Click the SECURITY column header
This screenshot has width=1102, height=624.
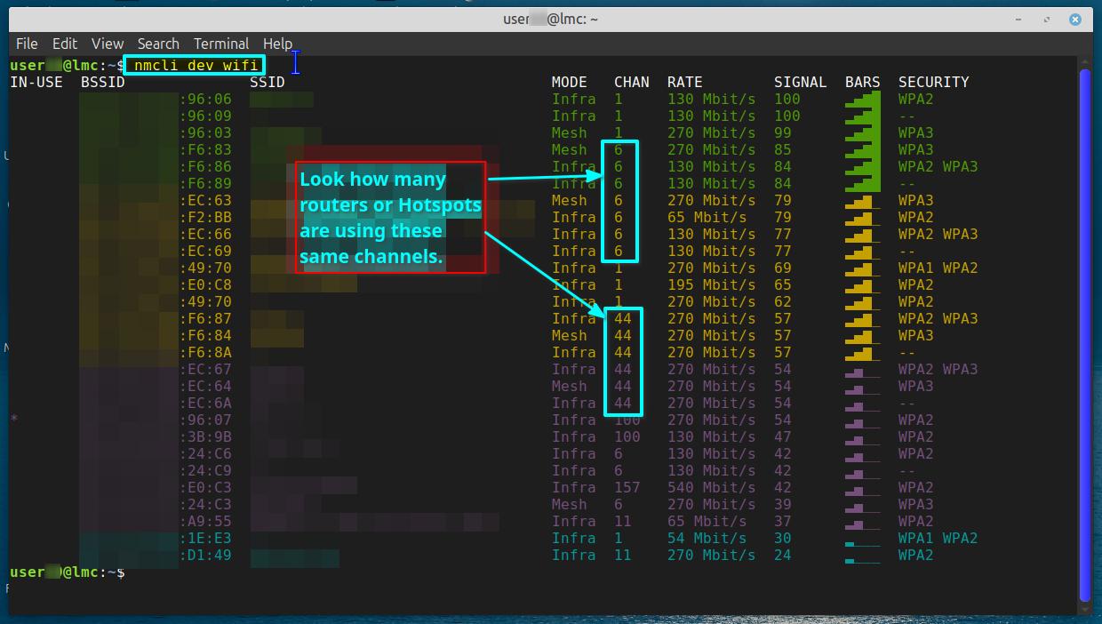click(x=934, y=82)
